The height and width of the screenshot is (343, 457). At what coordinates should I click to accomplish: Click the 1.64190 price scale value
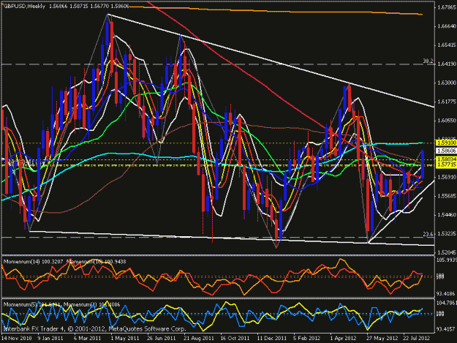(x=447, y=64)
